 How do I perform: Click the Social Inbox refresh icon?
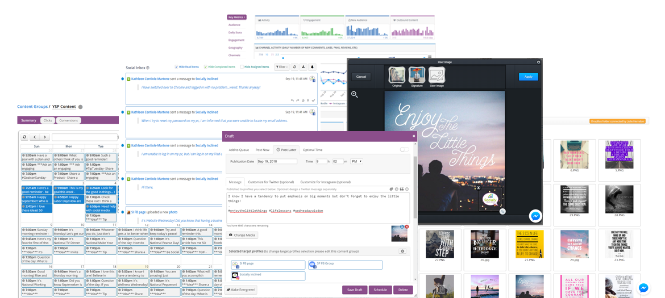tap(294, 67)
